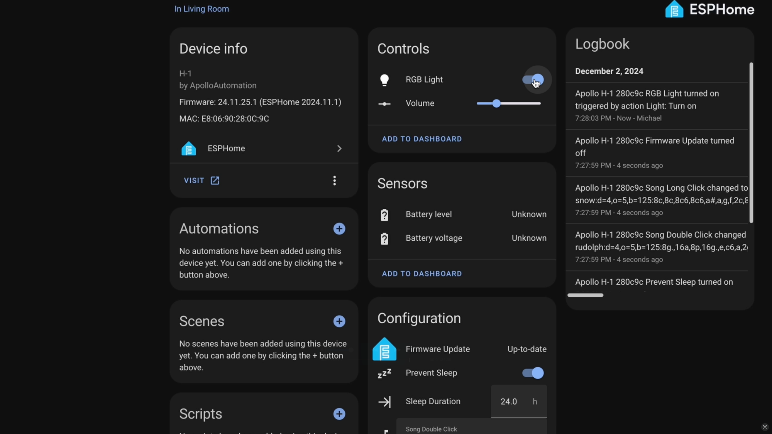Add a new script with plus
The width and height of the screenshot is (772, 434).
pyautogui.click(x=339, y=414)
